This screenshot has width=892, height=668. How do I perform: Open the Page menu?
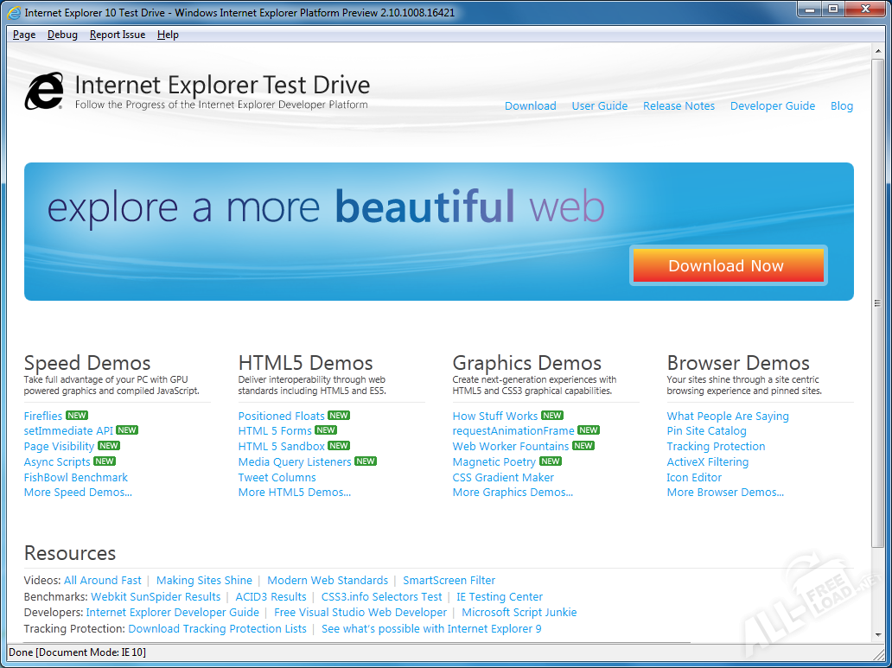pos(24,35)
